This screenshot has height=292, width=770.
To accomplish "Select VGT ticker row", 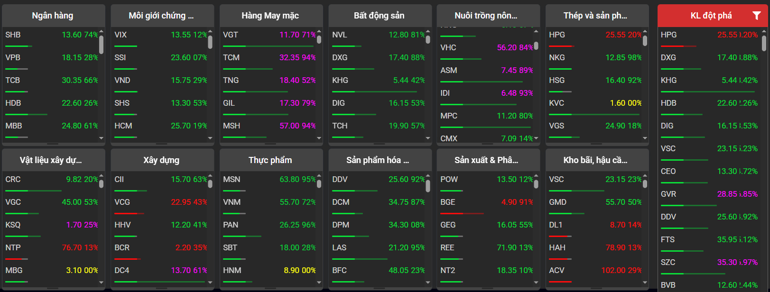I will (269, 38).
